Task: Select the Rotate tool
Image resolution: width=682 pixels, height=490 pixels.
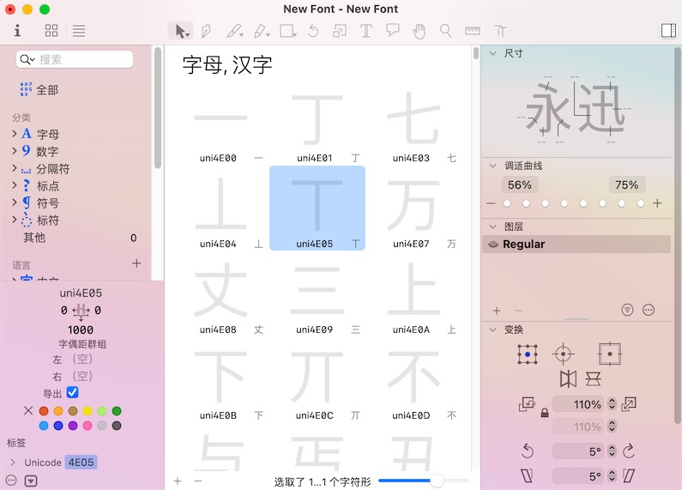Action: coord(313,31)
